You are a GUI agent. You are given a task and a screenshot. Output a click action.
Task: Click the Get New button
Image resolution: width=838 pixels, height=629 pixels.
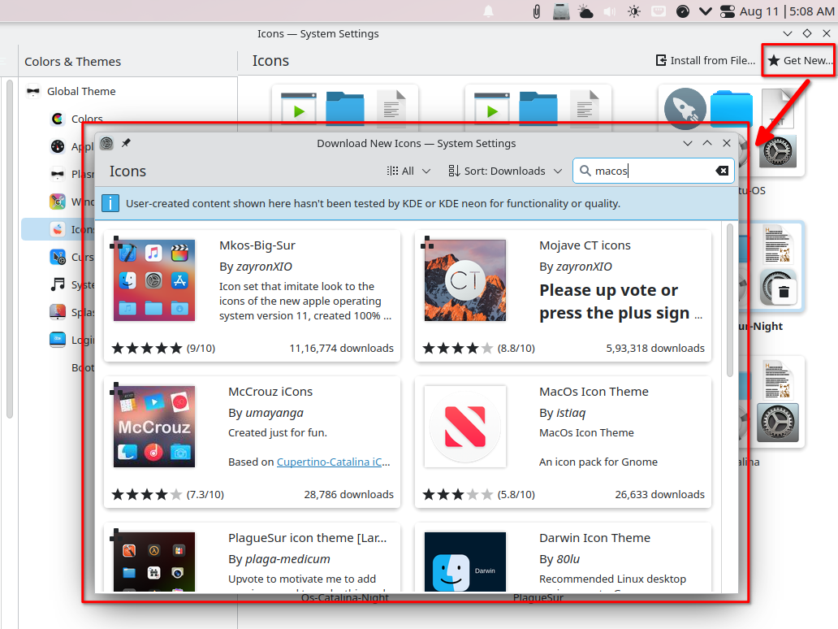click(x=800, y=60)
